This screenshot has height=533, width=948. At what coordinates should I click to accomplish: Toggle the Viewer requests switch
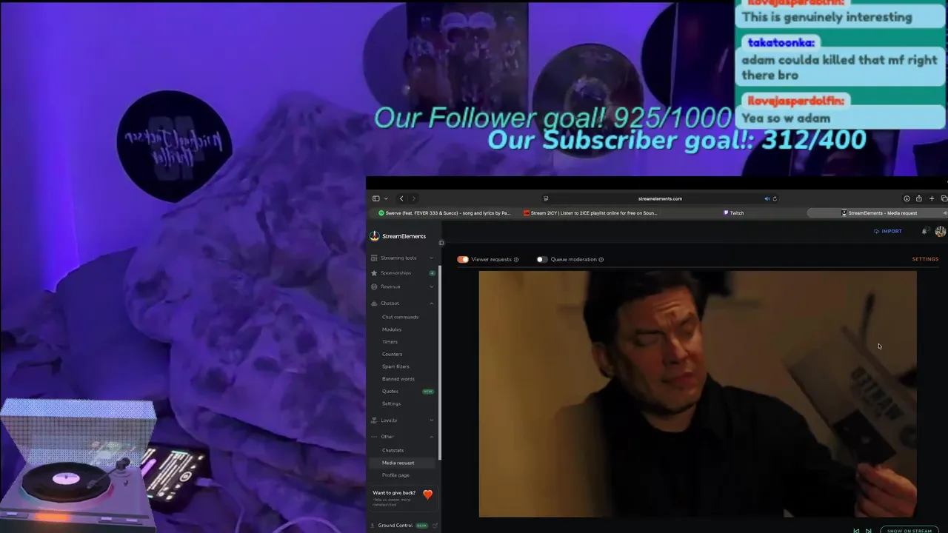(x=463, y=259)
